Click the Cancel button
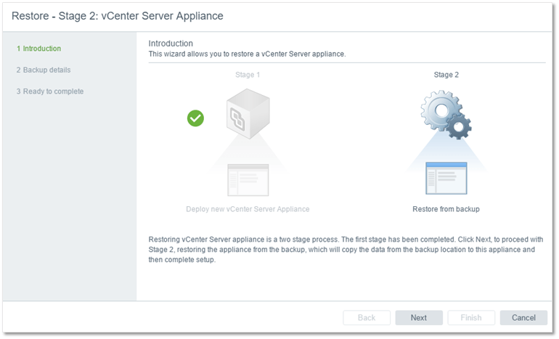The width and height of the screenshot is (559, 339). pyautogui.click(x=523, y=317)
